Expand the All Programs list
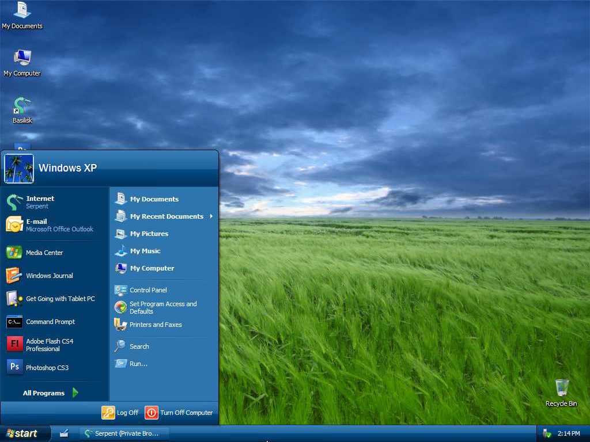Viewport: 590px width, 442px height. (50, 393)
